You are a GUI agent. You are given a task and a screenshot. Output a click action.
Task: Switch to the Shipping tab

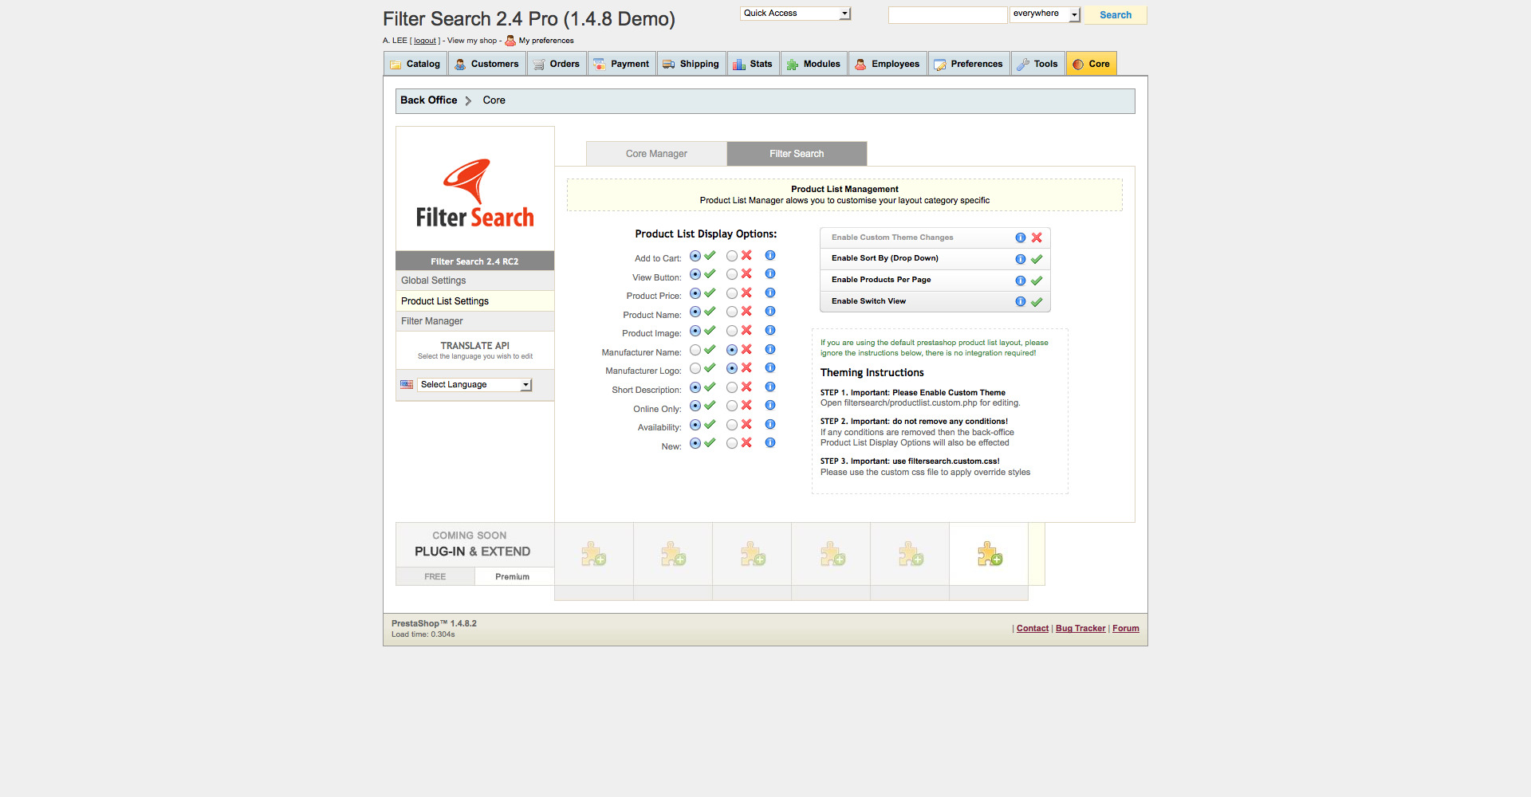[691, 64]
